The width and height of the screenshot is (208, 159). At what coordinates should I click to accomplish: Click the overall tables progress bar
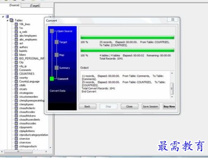click(127, 50)
